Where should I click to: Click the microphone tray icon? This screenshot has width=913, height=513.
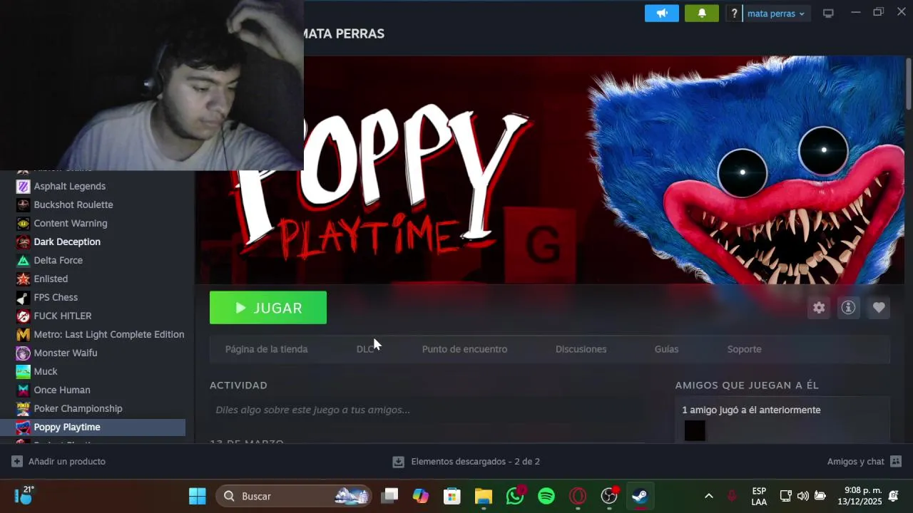pos(731,496)
